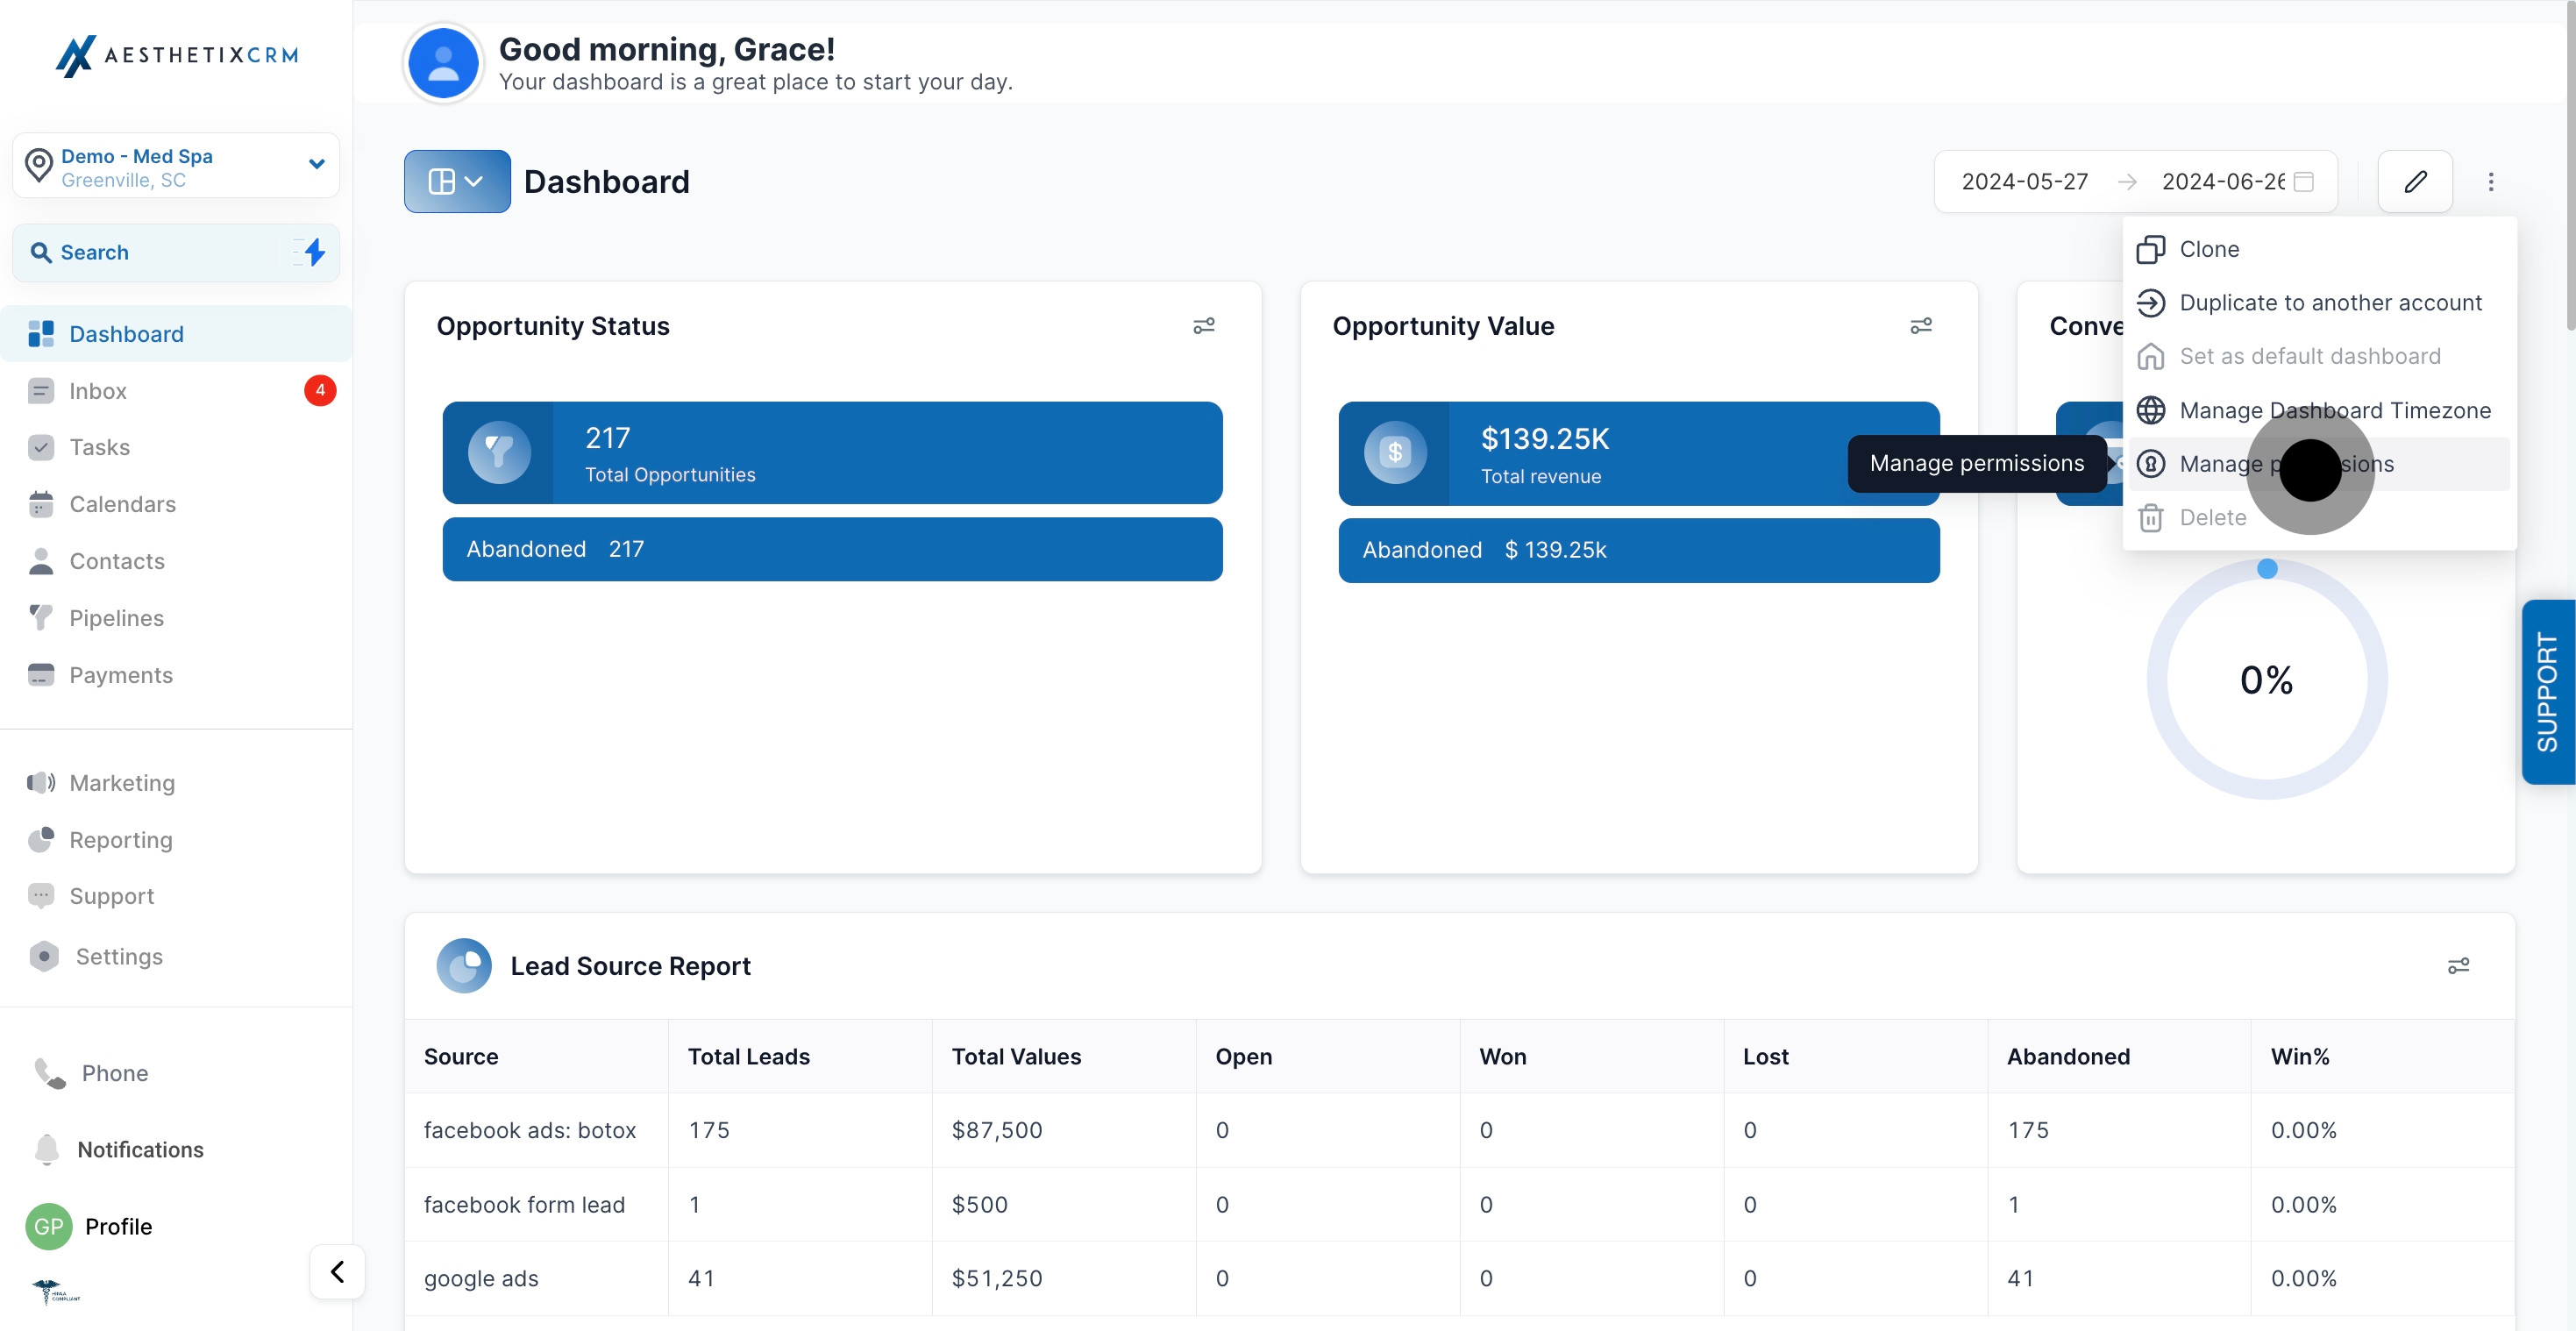The width and height of the screenshot is (2576, 1331).
Task: Open Opportunity Value widget filter settings icon
Action: [x=1920, y=326]
